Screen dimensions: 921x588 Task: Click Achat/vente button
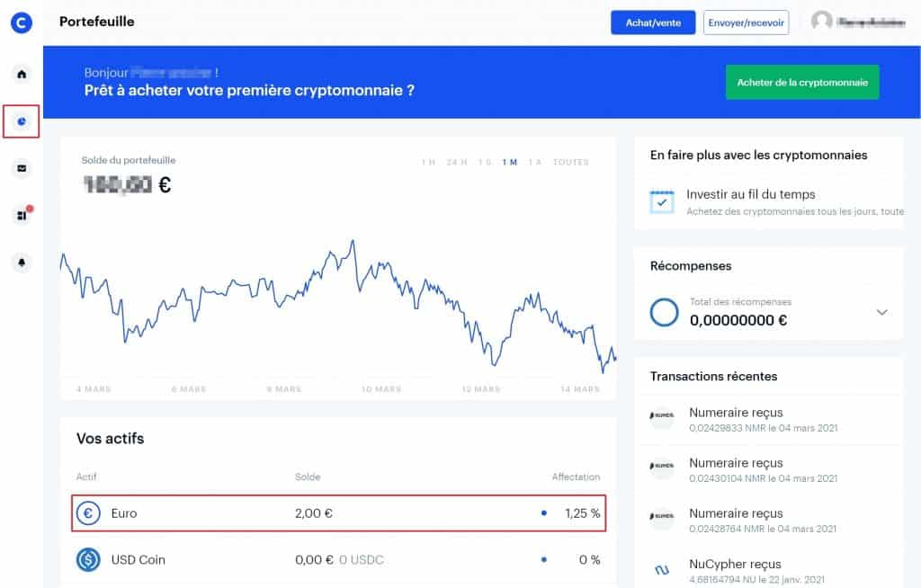point(652,22)
